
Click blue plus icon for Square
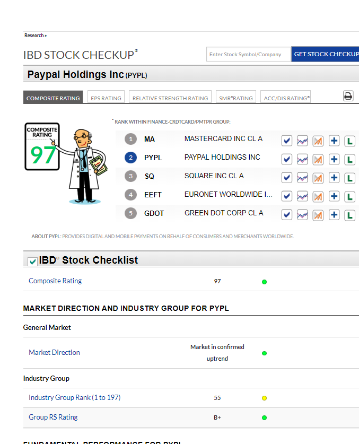coord(334,178)
